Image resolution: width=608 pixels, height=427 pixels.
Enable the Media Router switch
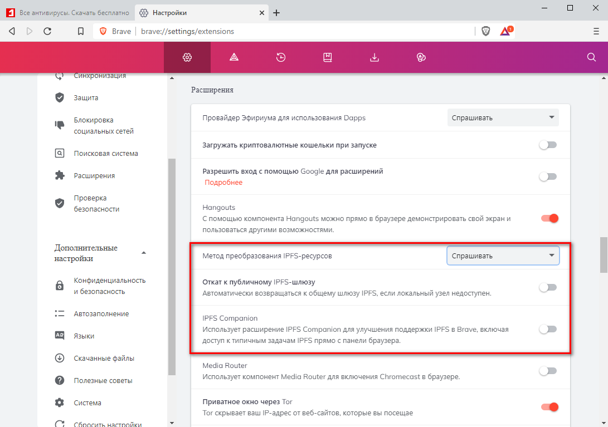coord(548,371)
